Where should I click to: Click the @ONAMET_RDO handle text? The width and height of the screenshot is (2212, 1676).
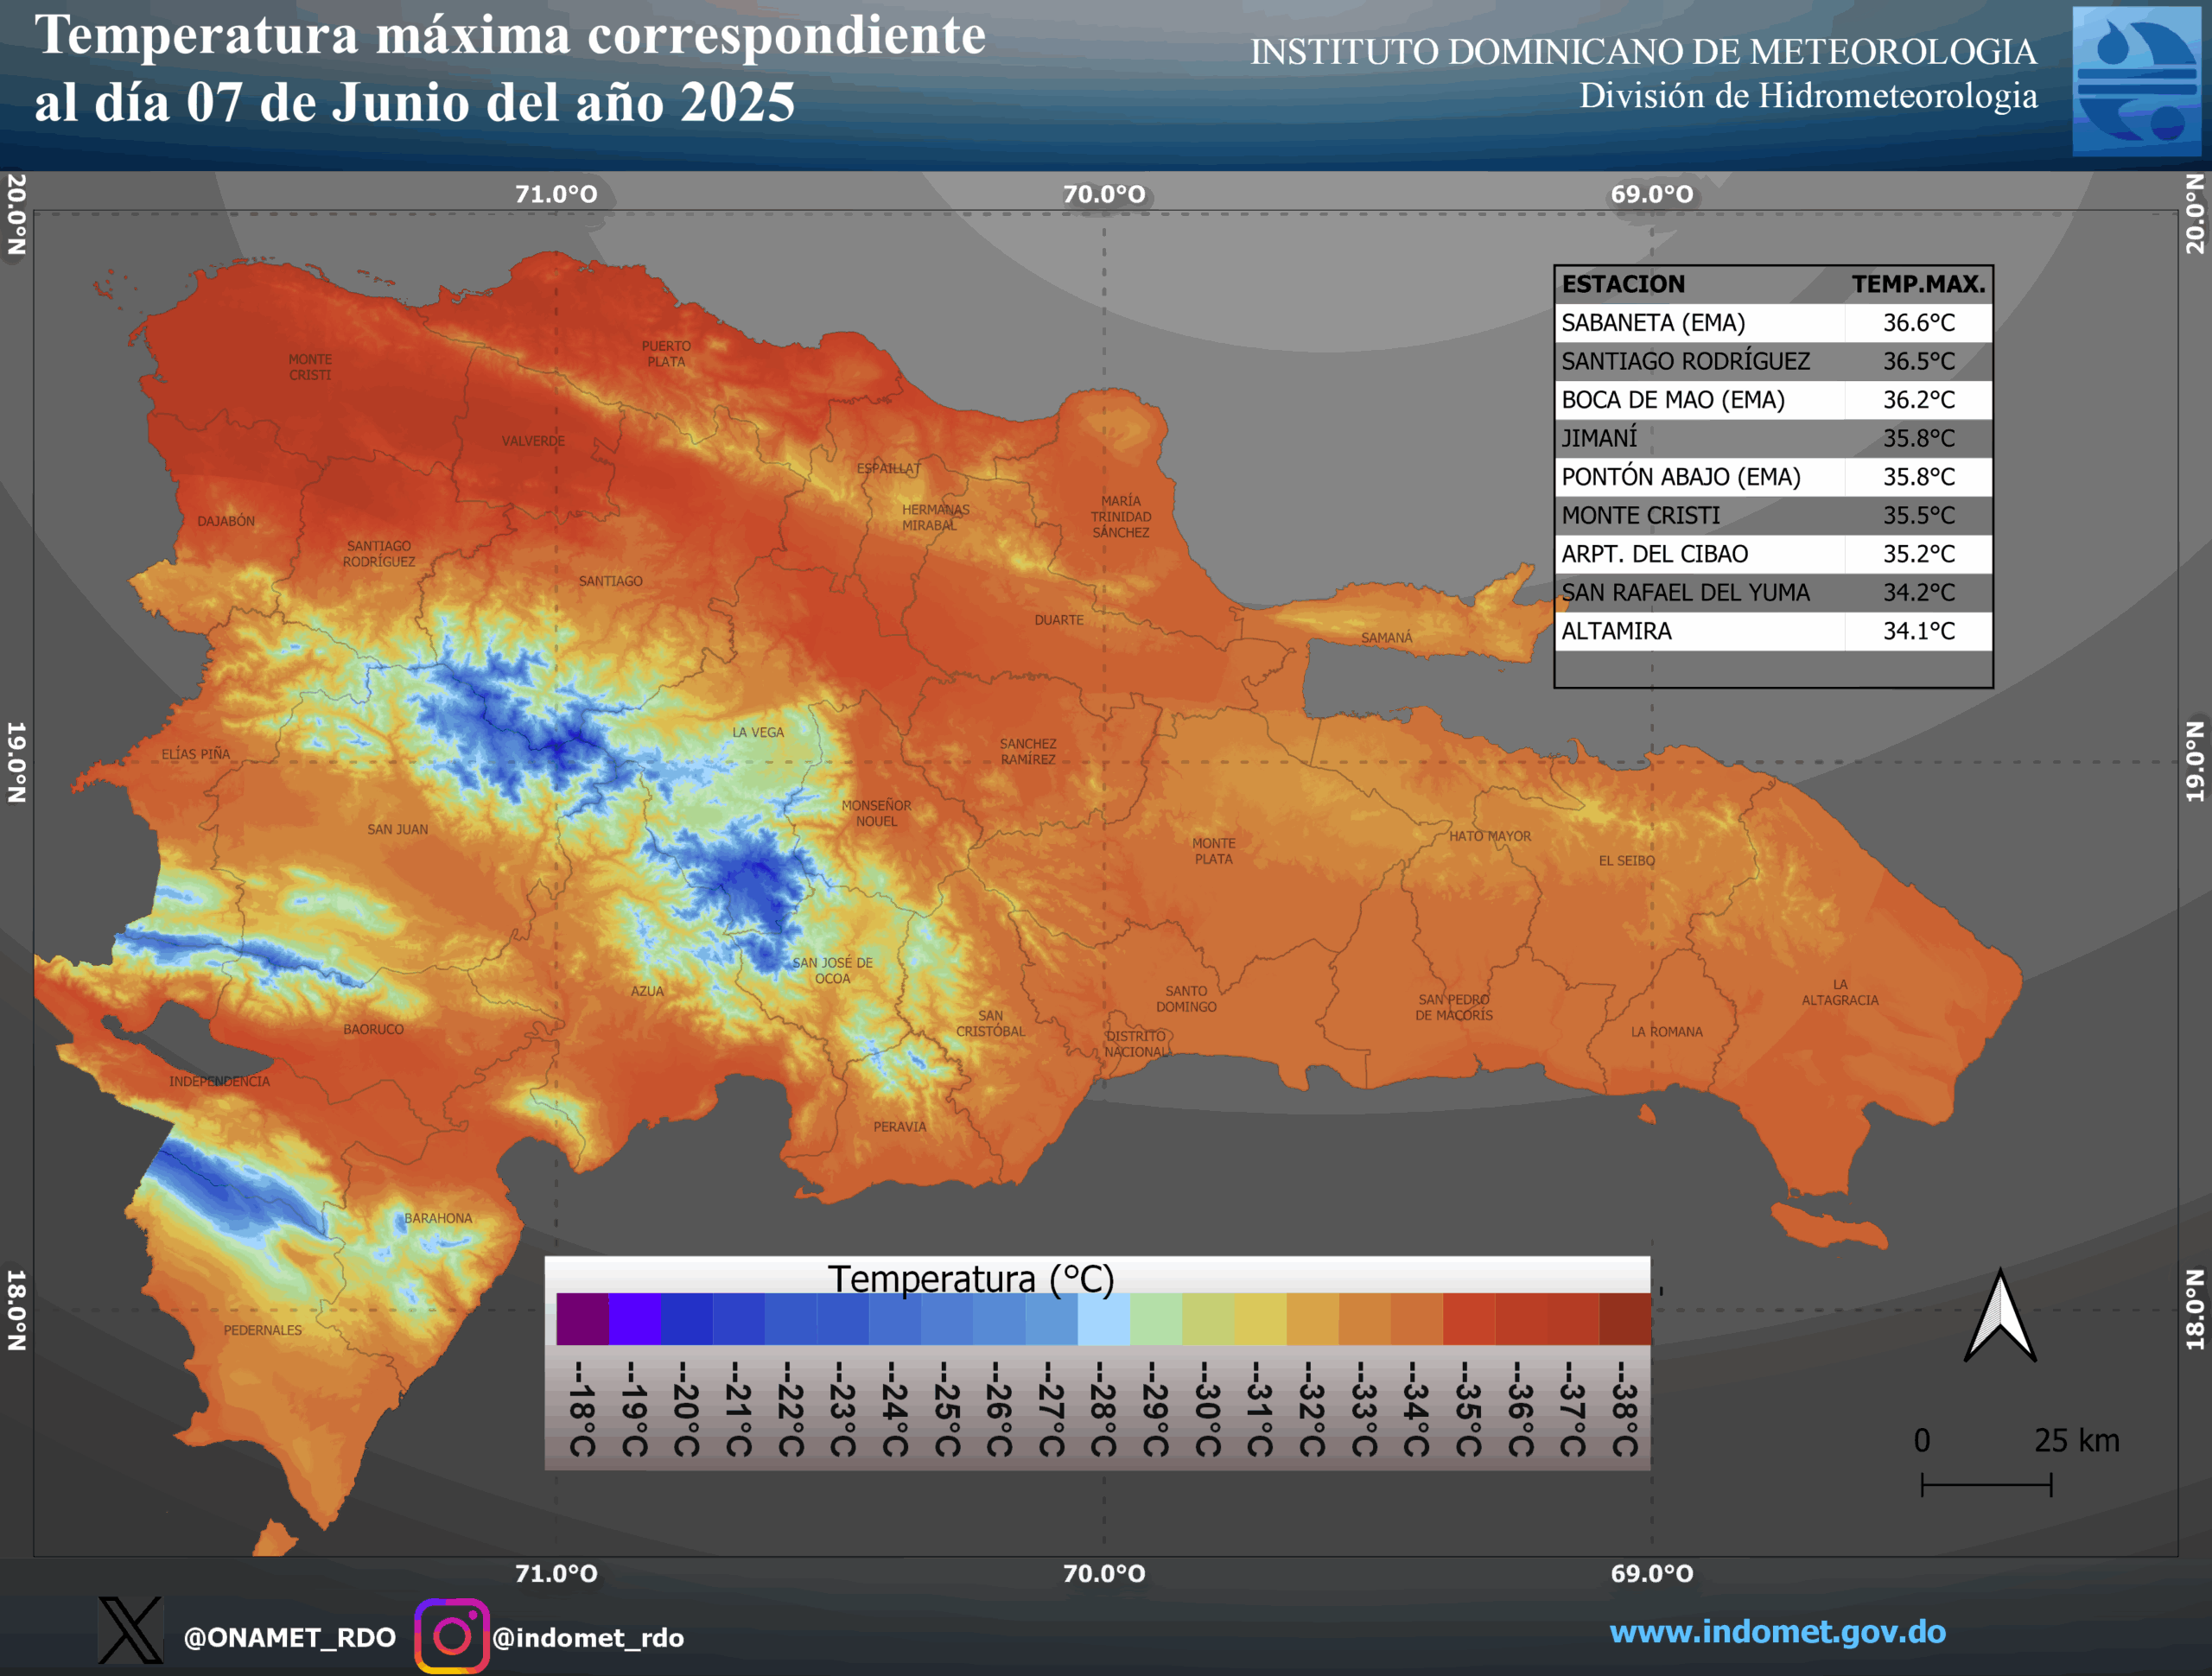pyautogui.click(x=289, y=1637)
